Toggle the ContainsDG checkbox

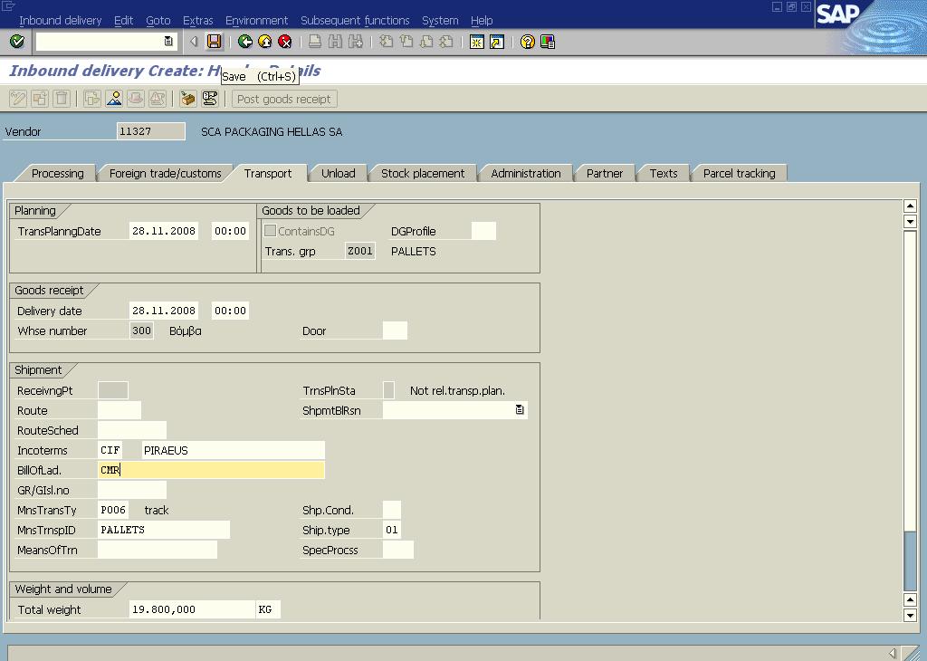270,231
